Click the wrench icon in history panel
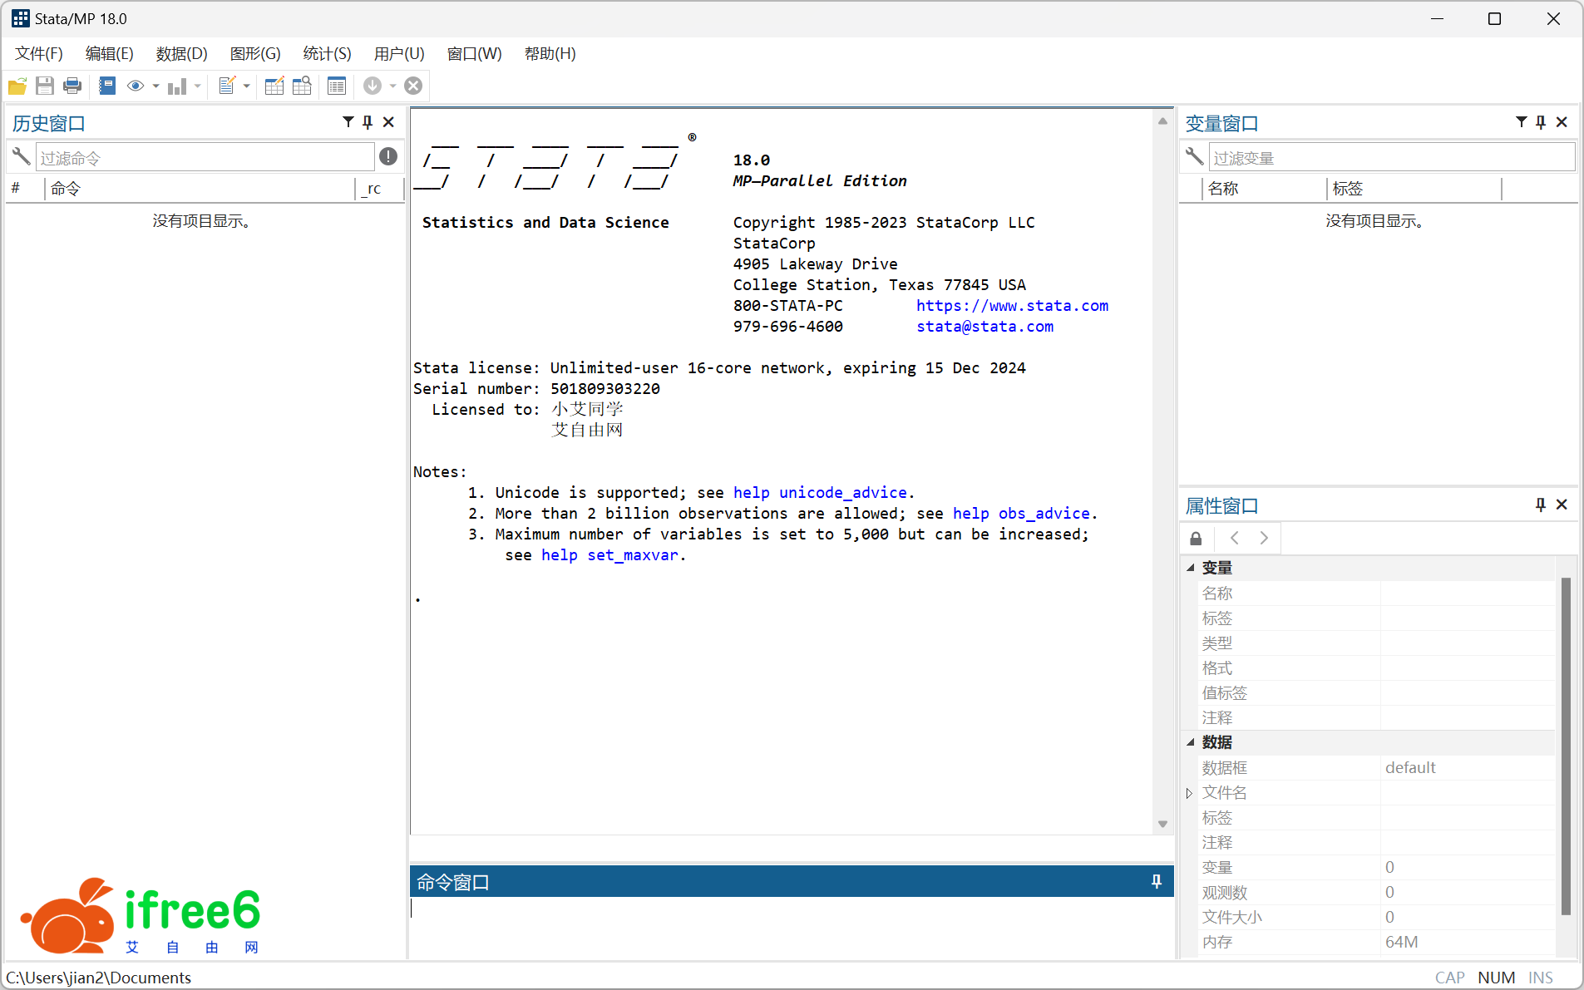This screenshot has width=1584, height=990. tap(21, 156)
